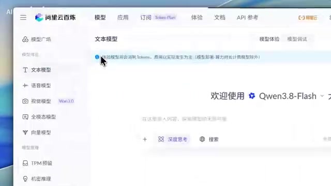
Task: Click the Wan3.0 badge
Action: (x=66, y=101)
